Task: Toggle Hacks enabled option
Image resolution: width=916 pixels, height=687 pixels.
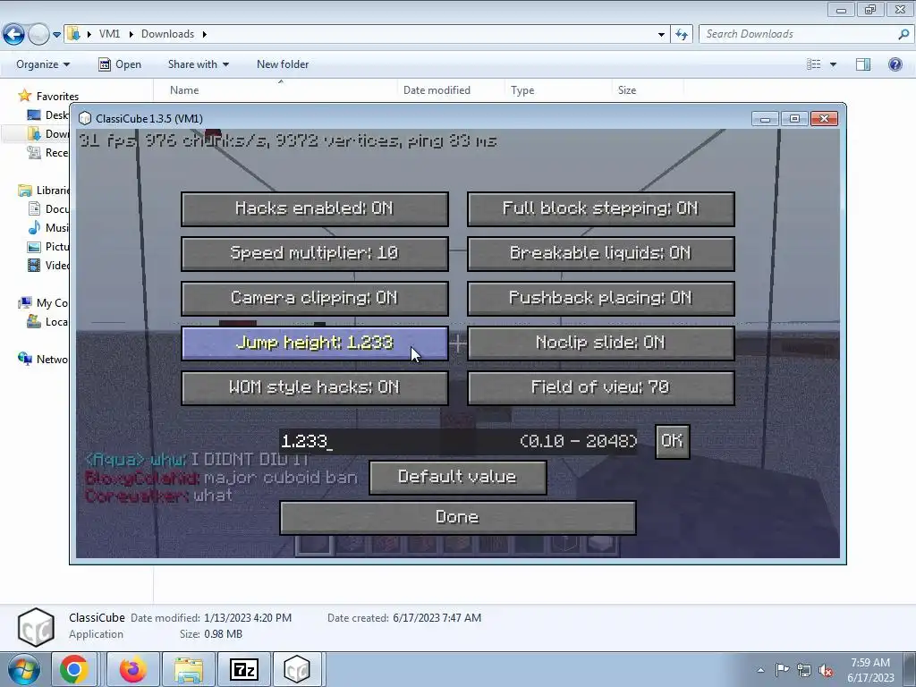Action: pos(314,208)
